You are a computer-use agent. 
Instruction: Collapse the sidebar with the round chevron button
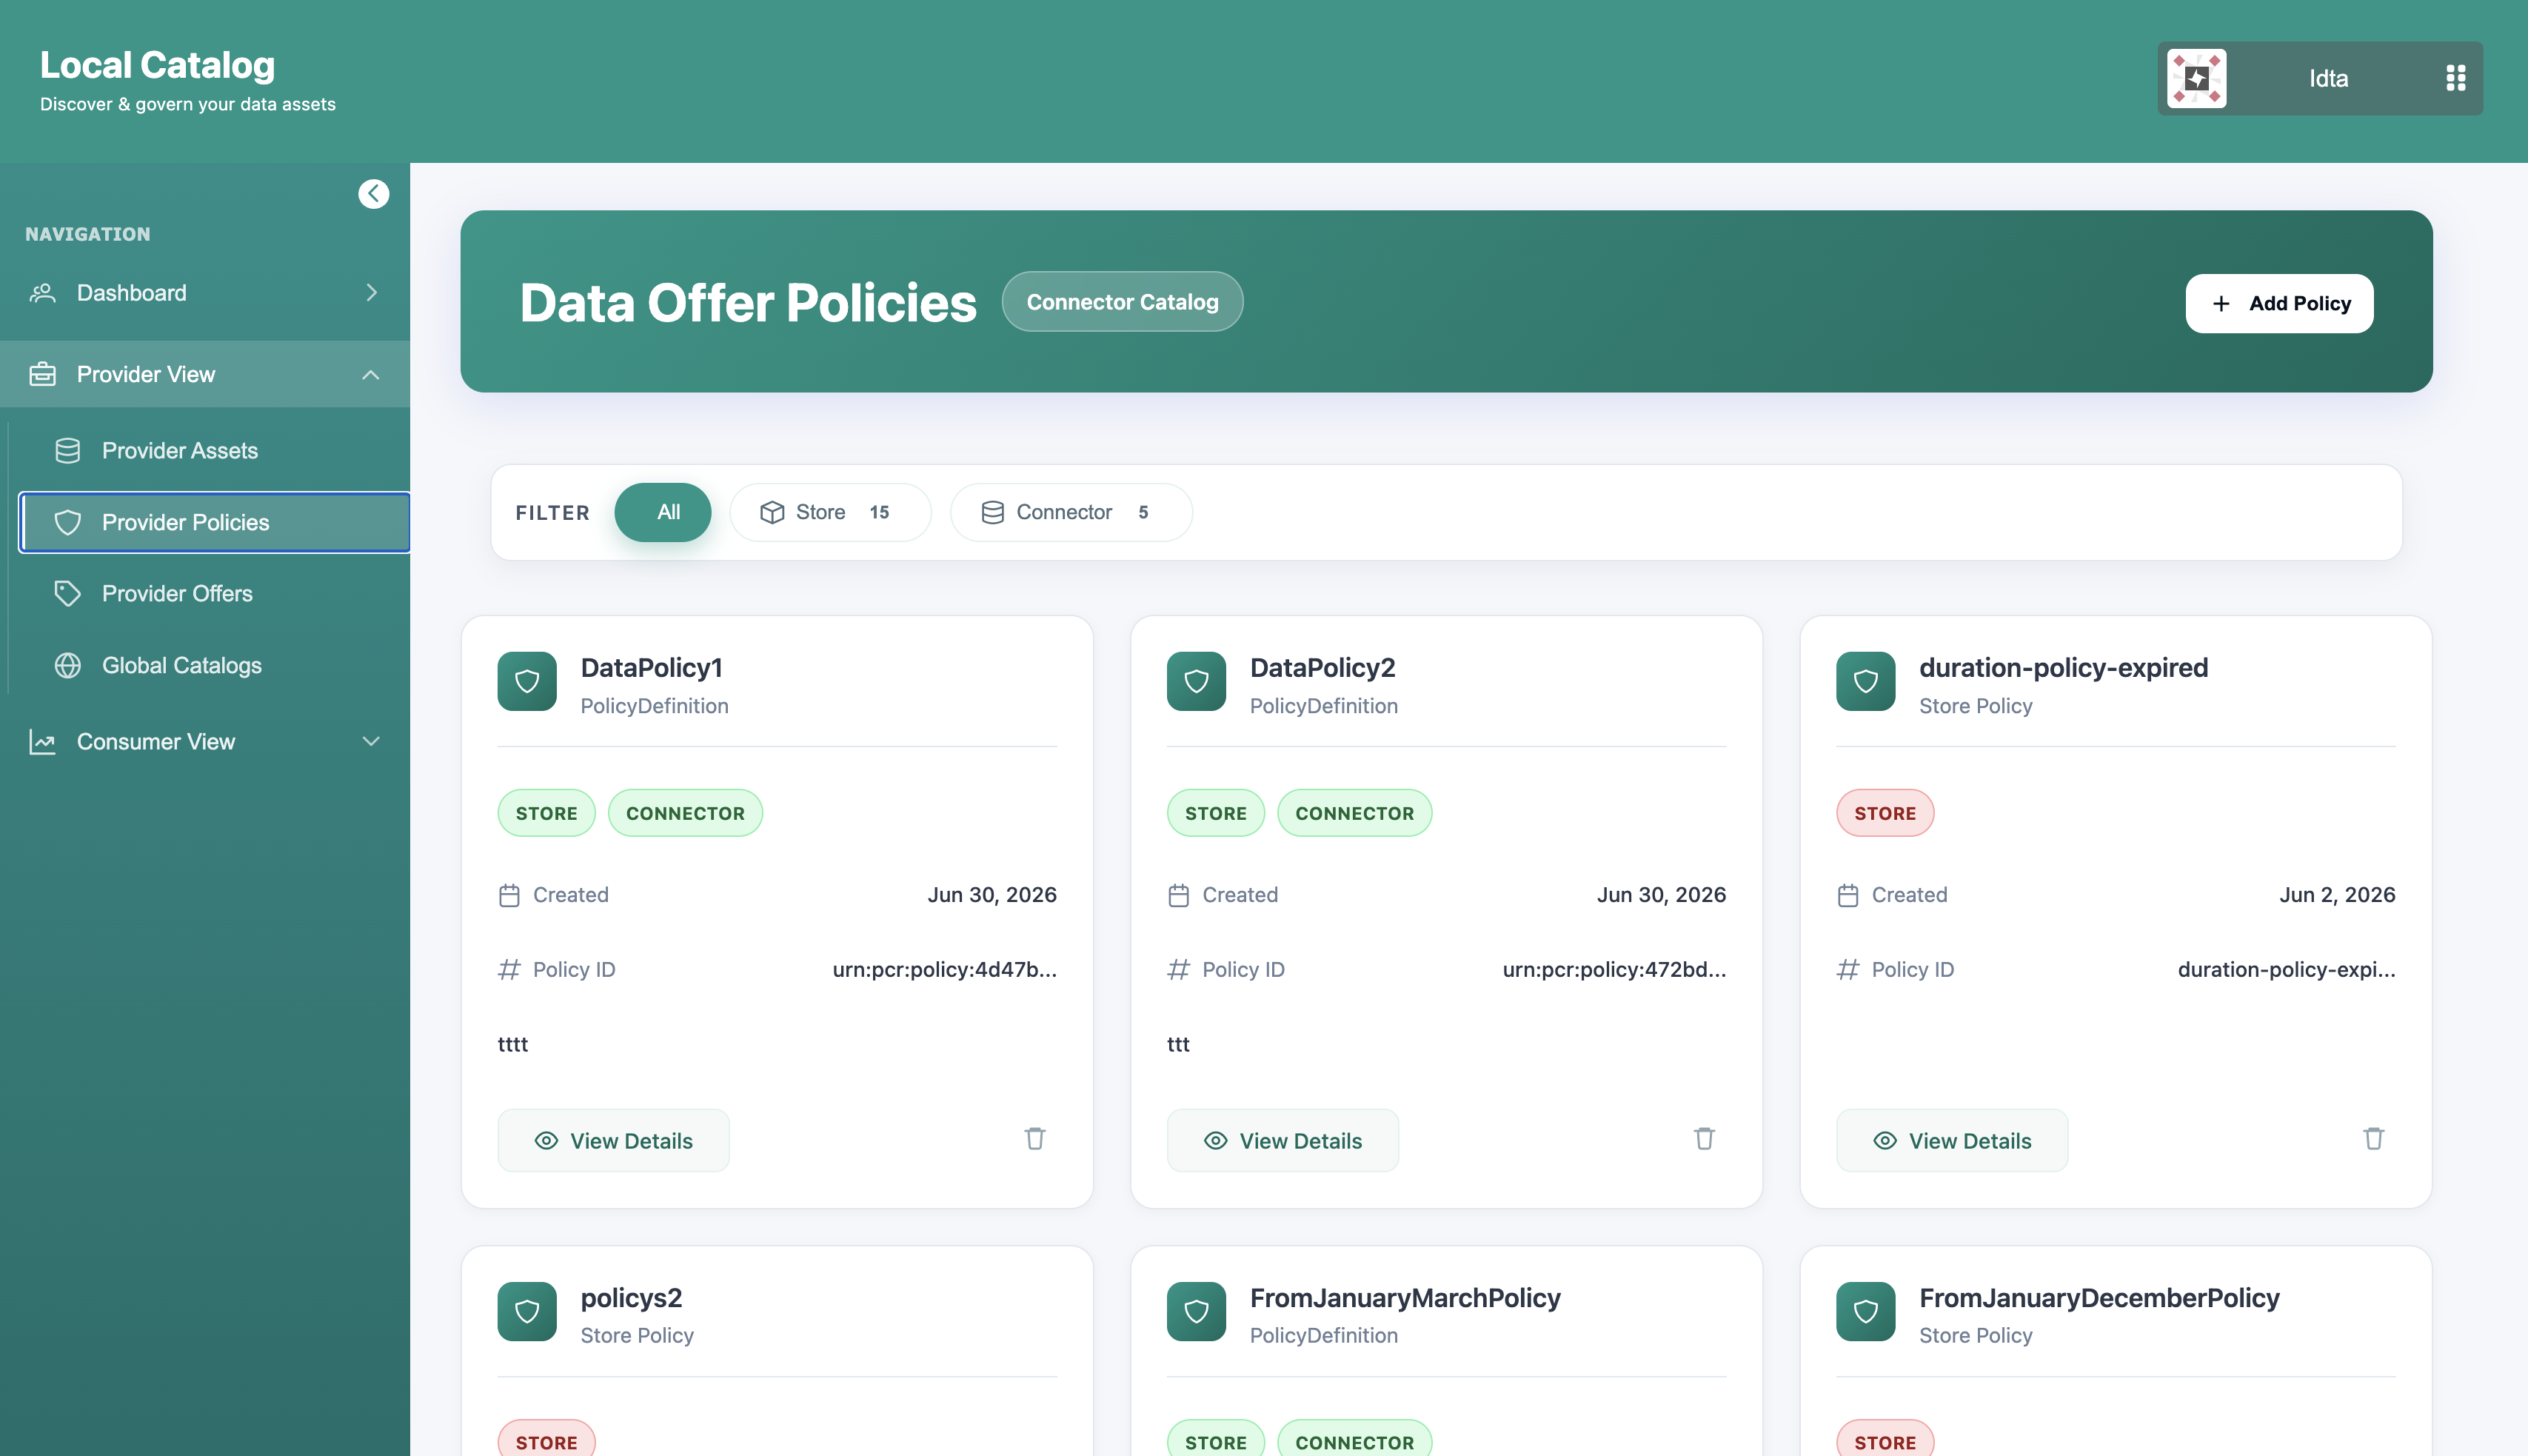[374, 194]
